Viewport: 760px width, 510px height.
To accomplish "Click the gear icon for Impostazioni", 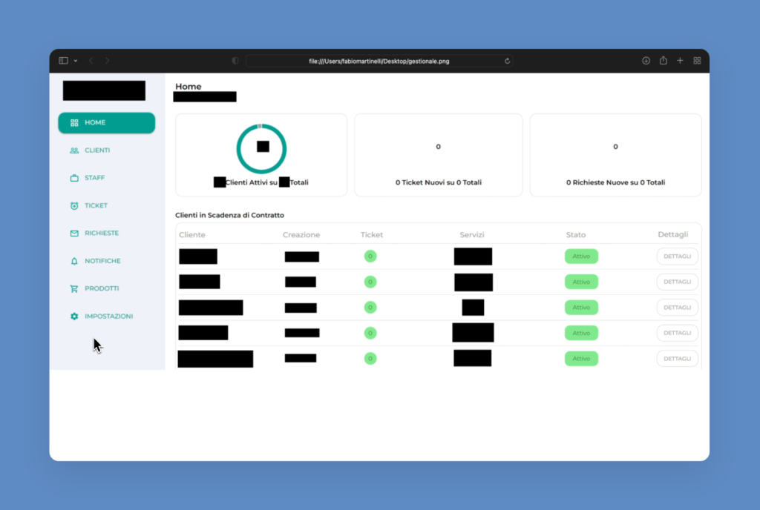I will (x=74, y=317).
